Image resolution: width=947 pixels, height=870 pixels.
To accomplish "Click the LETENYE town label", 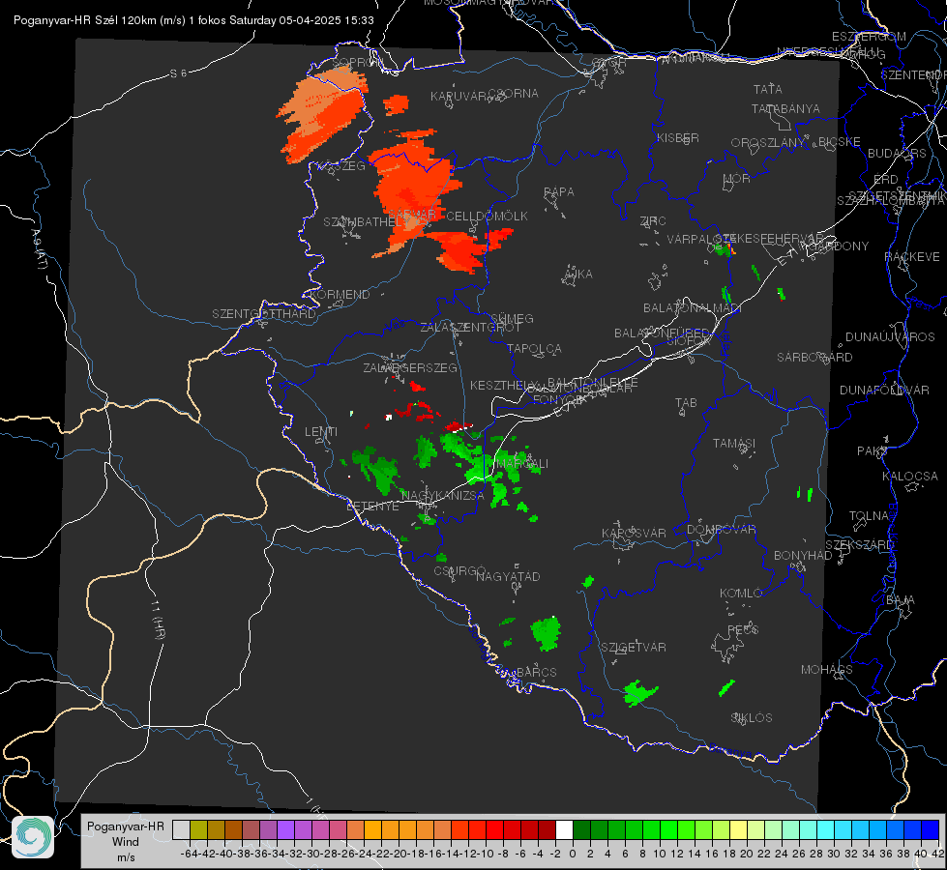I will click(x=372, y=507).
